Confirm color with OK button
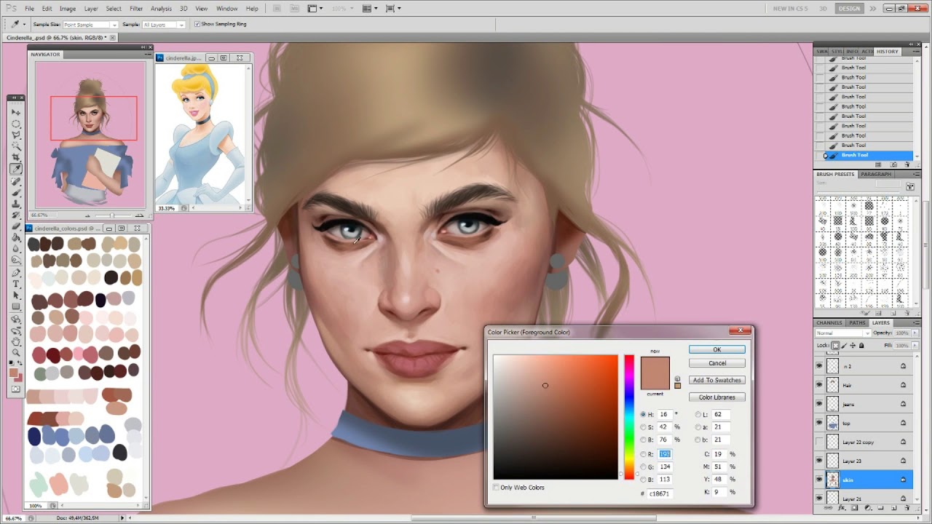This screenshot has height=524, width=932. coord(717,350)
